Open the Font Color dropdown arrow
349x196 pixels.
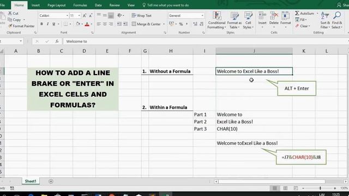click(x=92, y=24)
